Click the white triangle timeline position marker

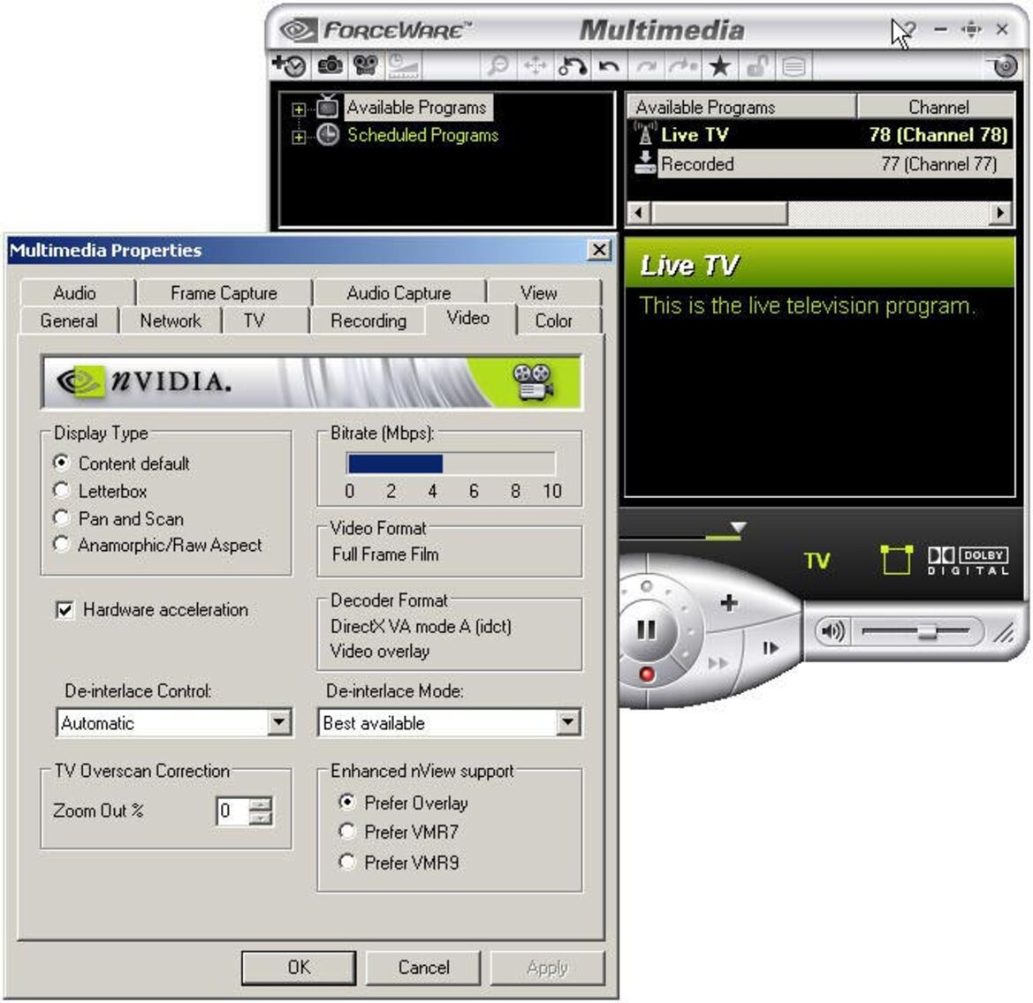click(x=739, y=527)
